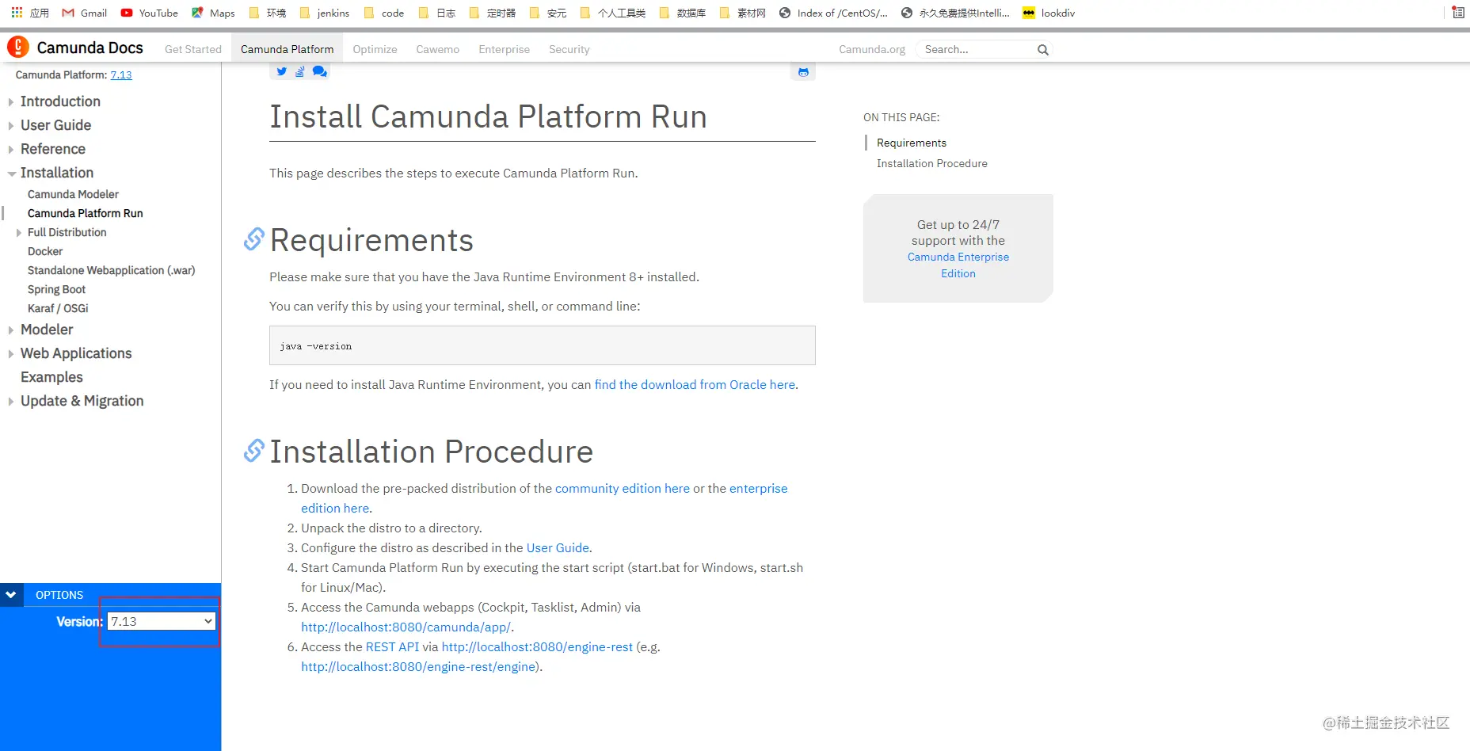
Task: Open the YouTube bookmark
Action: point(150,13)
